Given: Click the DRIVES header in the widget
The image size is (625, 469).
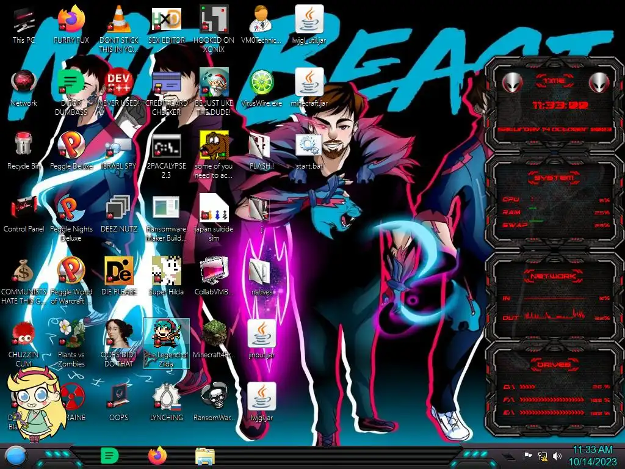Looking at the screenshot, I should pos(554,365).
